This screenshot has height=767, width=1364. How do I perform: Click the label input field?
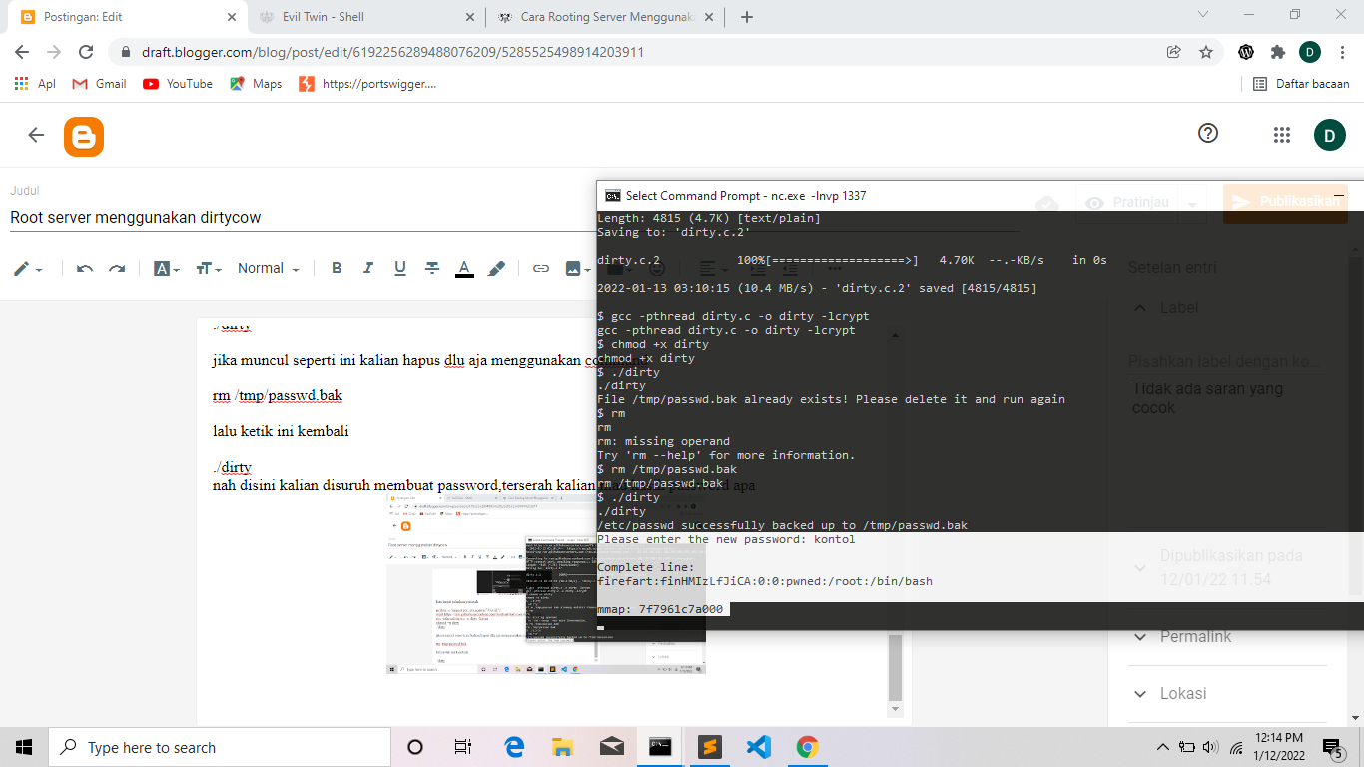pos(1227,361)
